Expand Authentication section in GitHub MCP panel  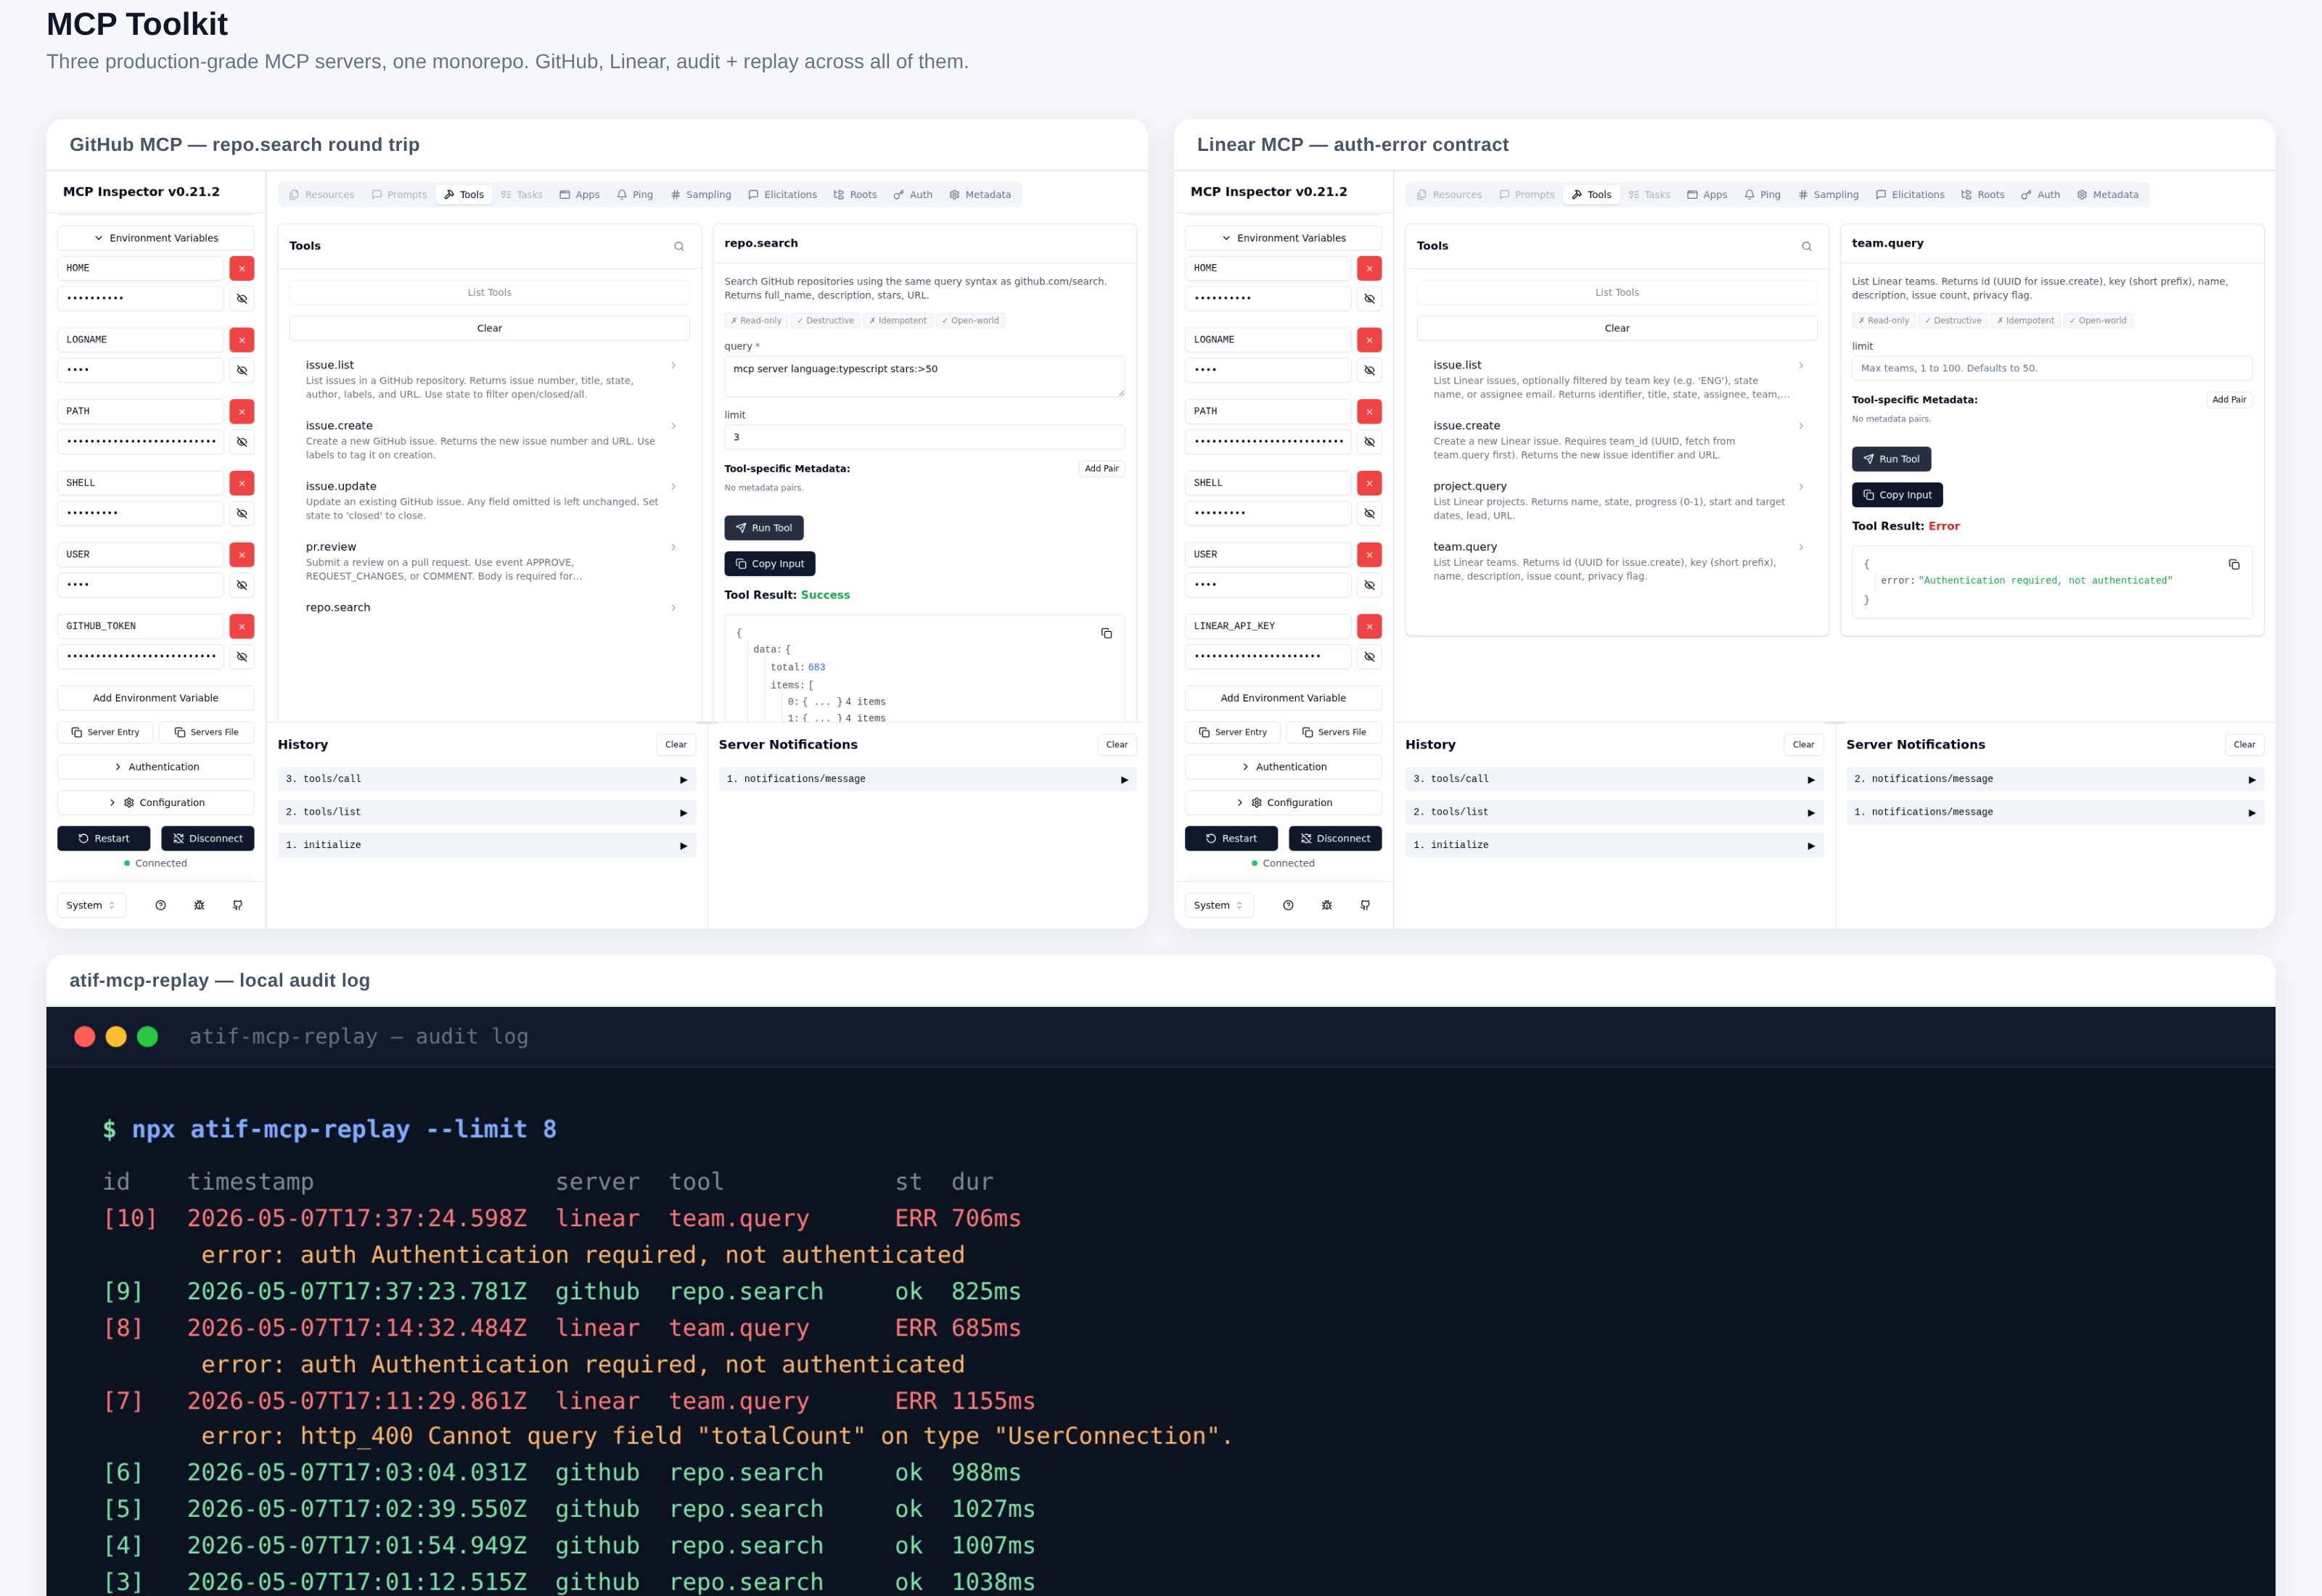[155, 767]
